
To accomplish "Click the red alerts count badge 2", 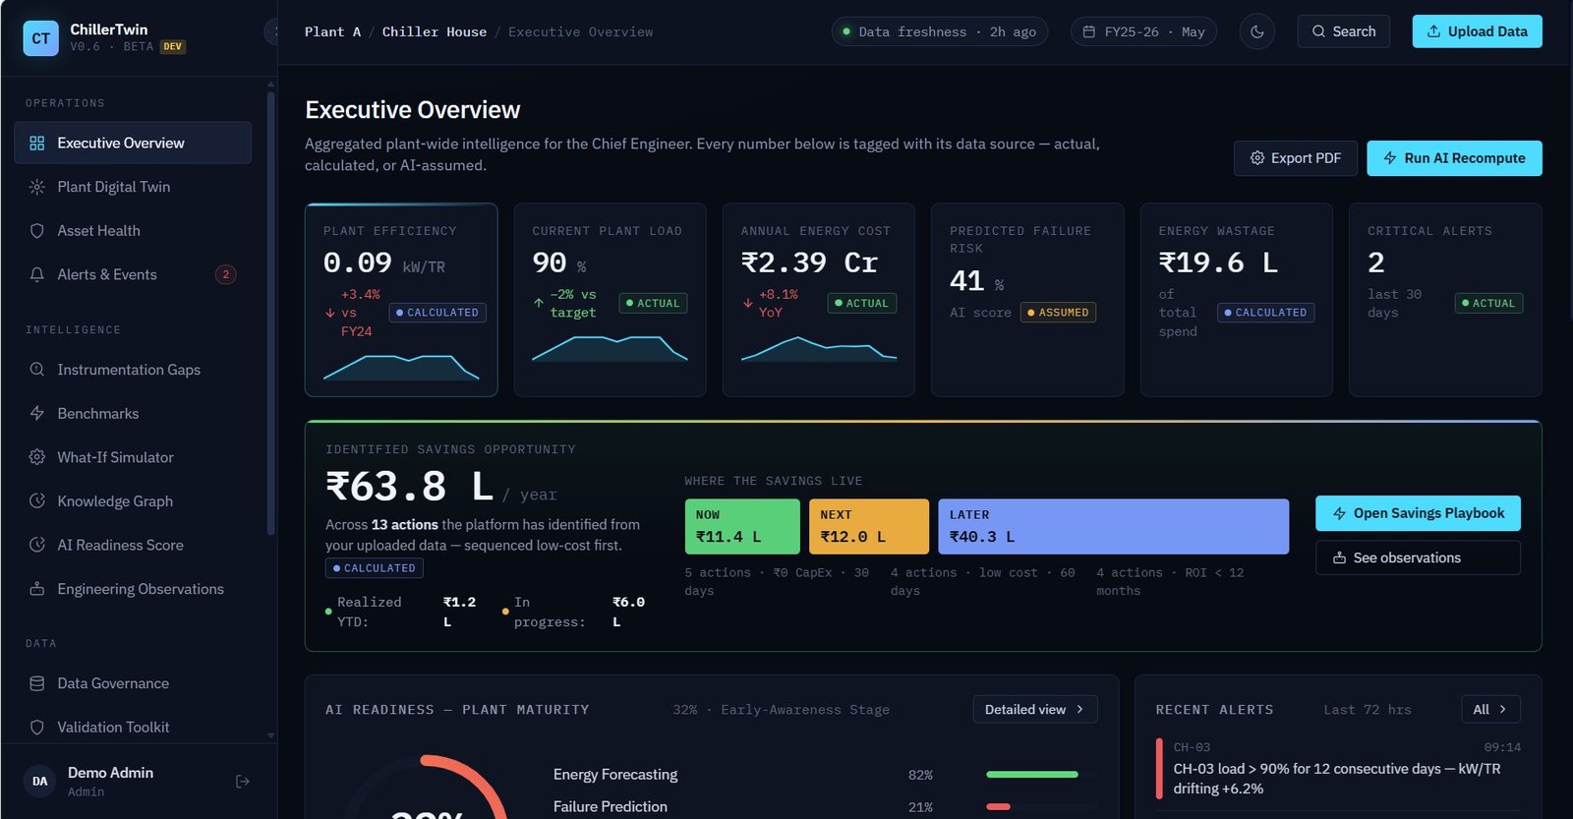I will 226,274.
